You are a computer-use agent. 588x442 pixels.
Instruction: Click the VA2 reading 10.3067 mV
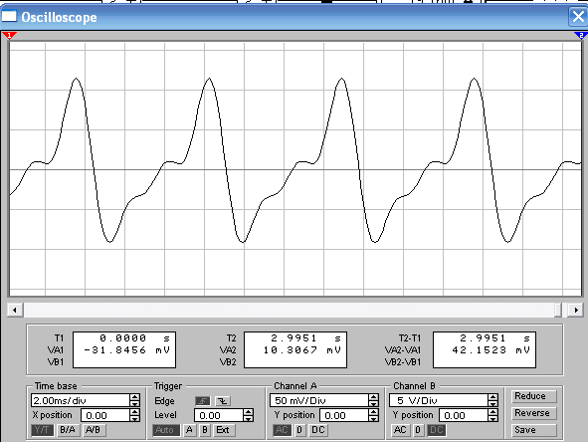(301, 350)
